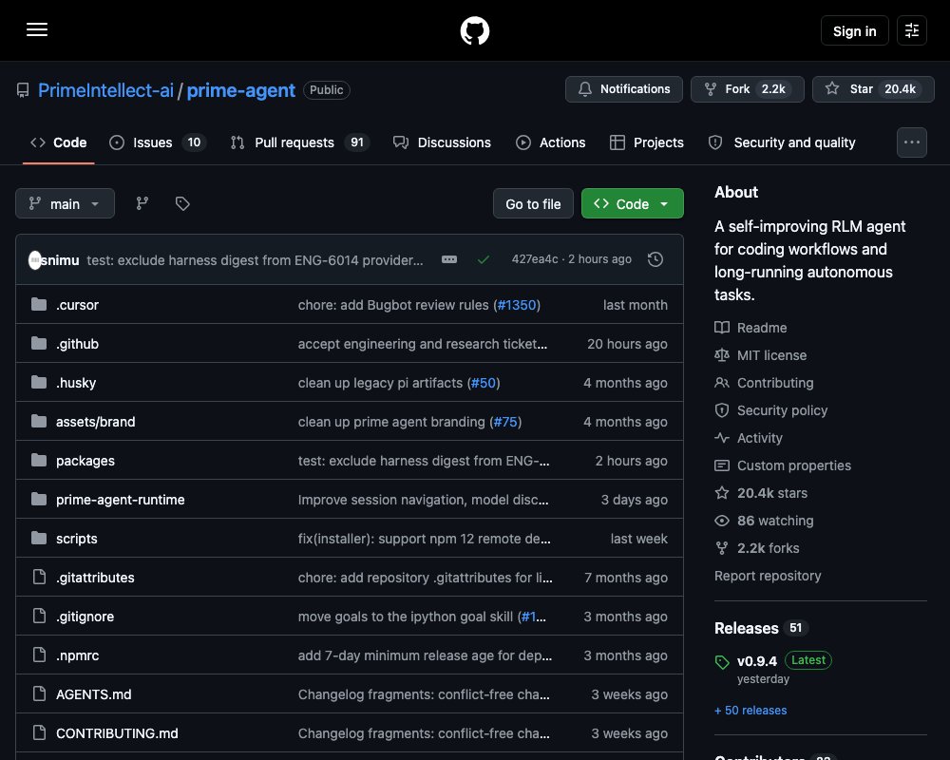Open the CONTRIBUTING.md file
The width and height of the screenshot is (950, 760).
tap(117, 733)
